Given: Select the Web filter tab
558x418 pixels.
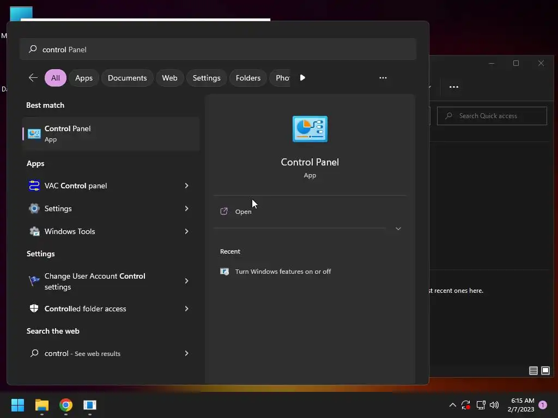Looking at the screenshot, I should click(170, 78).
